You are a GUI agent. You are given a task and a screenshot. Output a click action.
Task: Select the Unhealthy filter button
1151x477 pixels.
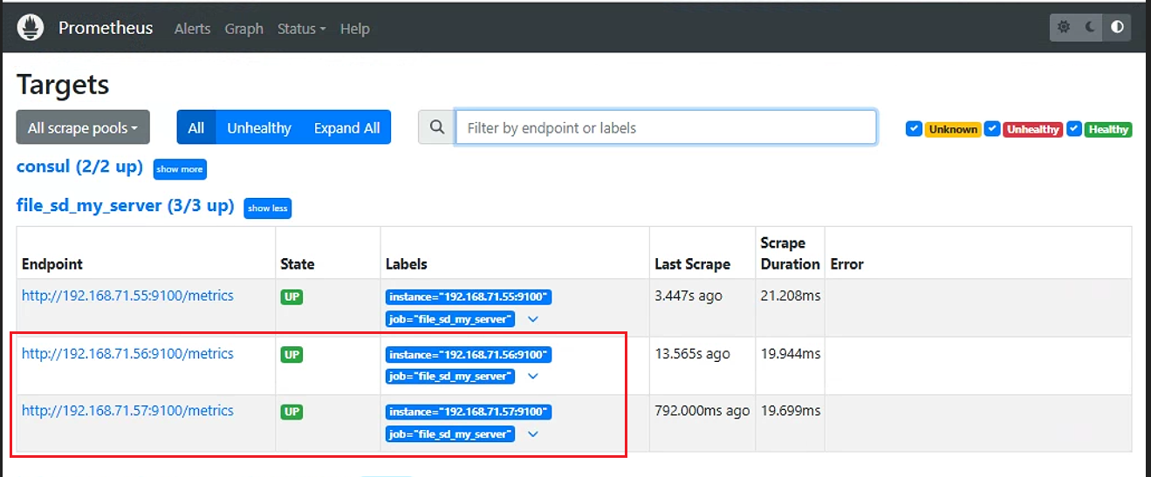tap(259, 127)
